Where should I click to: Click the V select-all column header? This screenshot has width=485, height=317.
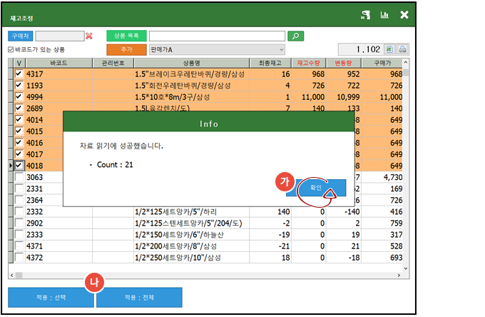click(x=19, y=63)
